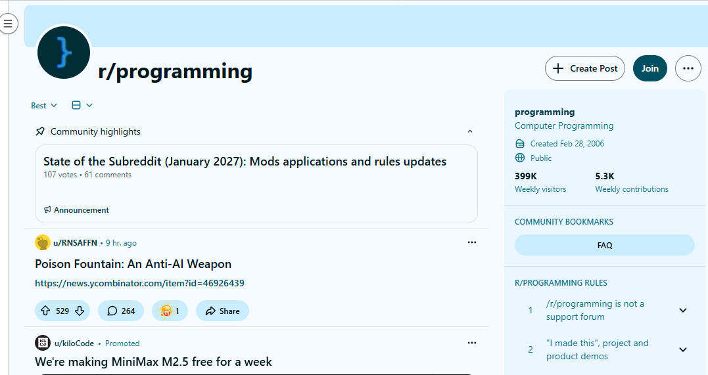Open the MiniMax M2.5 free promoted post

(154, 362)
